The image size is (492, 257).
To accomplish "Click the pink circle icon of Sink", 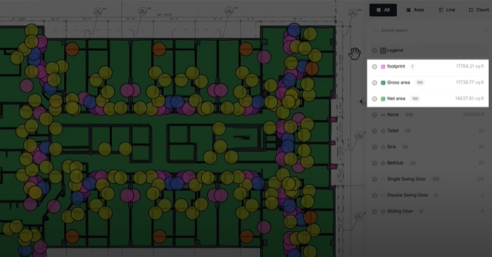I will tap(383, 147).
